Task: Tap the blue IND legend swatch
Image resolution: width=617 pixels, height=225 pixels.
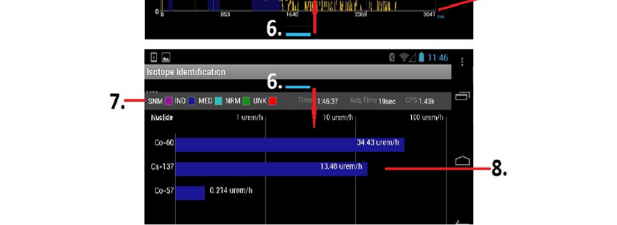Action: tap(191, 101)
